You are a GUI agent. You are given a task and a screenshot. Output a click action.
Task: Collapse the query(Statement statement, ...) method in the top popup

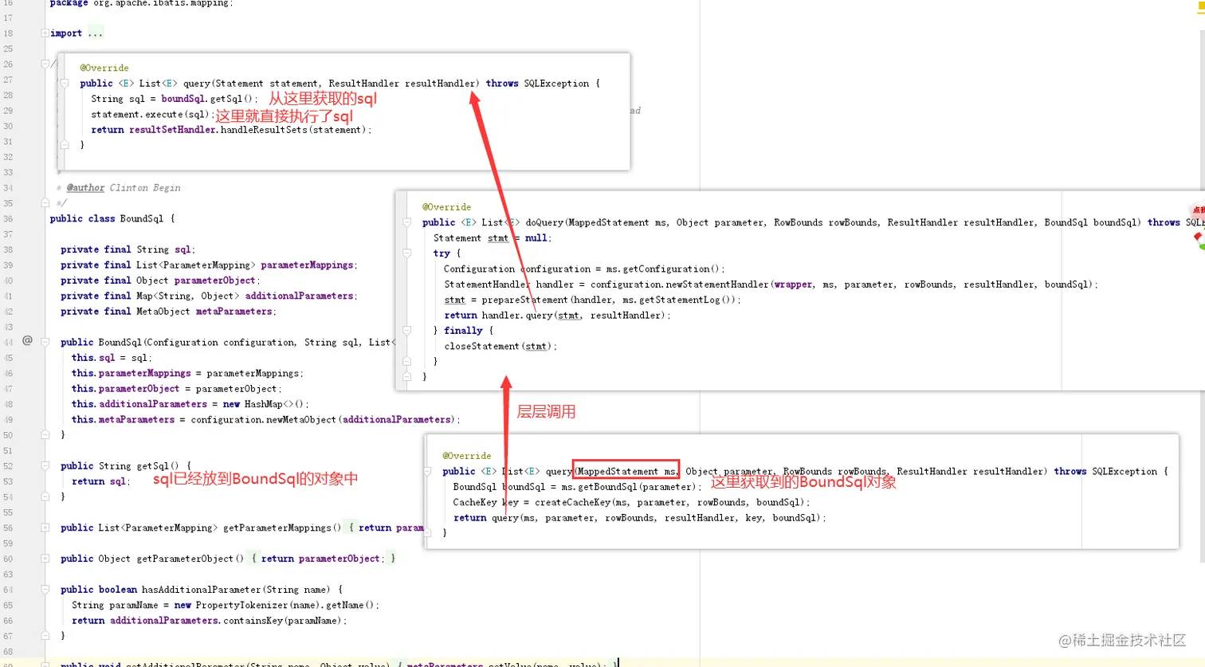point(65,83)
